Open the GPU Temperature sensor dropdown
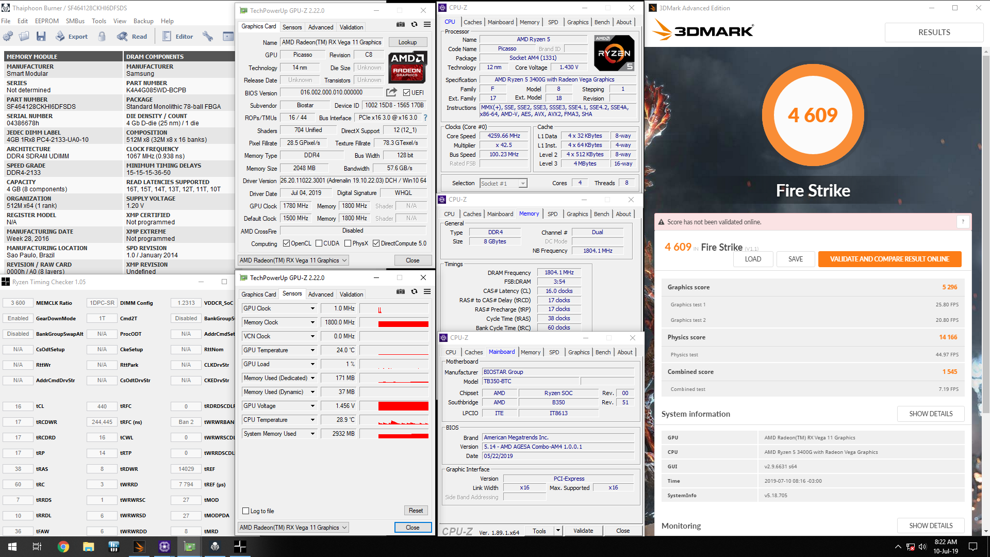The height and width of the screenshot is (557, 990). (x=312, y=350)
